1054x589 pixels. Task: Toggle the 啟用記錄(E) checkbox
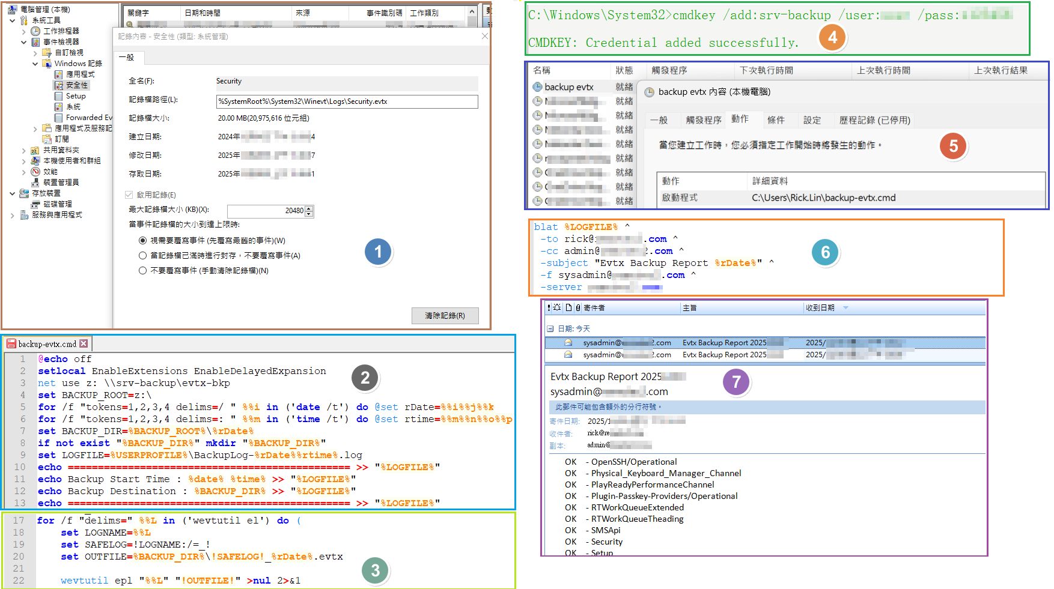coord(129,195)
